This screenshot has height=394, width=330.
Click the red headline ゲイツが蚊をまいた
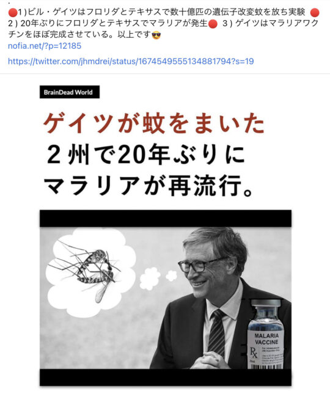point(154,123)
